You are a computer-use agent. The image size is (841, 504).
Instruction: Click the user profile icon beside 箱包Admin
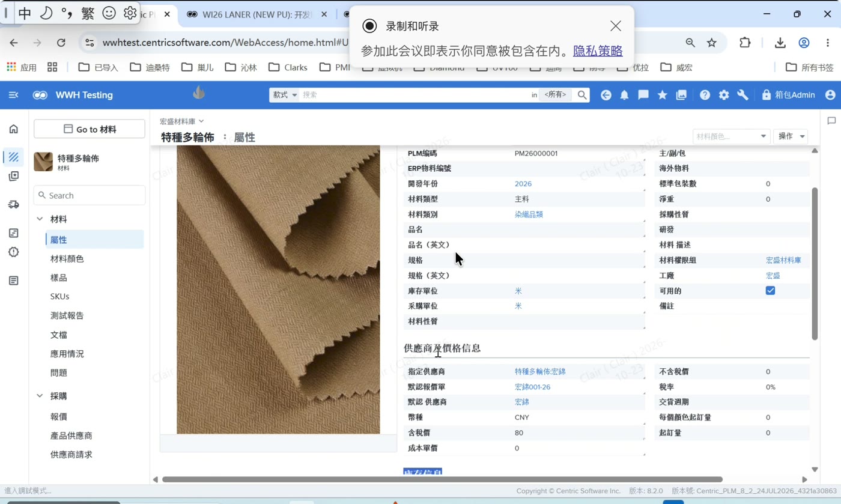click(830, 95)
